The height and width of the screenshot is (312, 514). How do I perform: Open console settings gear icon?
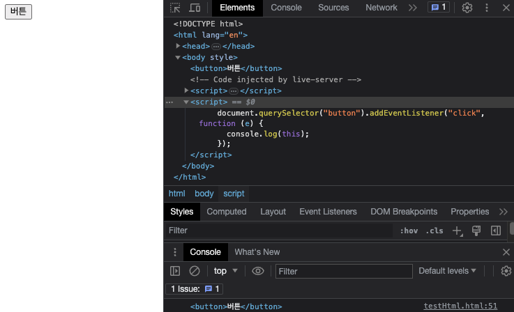(x=506, y=271)
